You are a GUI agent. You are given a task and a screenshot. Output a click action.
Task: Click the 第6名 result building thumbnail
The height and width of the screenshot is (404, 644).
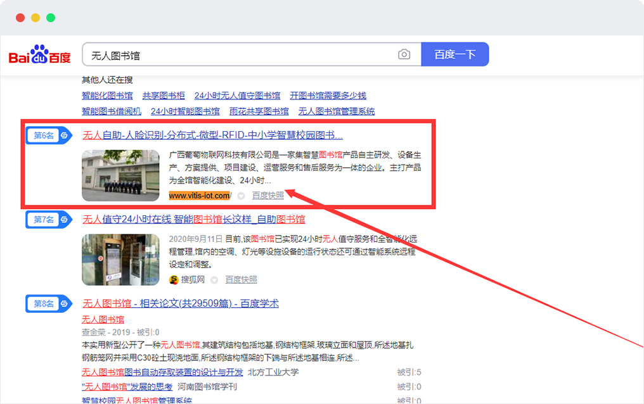click(120, 175)
